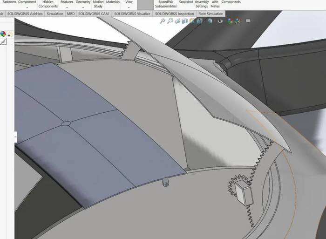This screenshot has height=239, width=326.
Task: Click the View Settings monitor icon
Action: pos(248,21)
